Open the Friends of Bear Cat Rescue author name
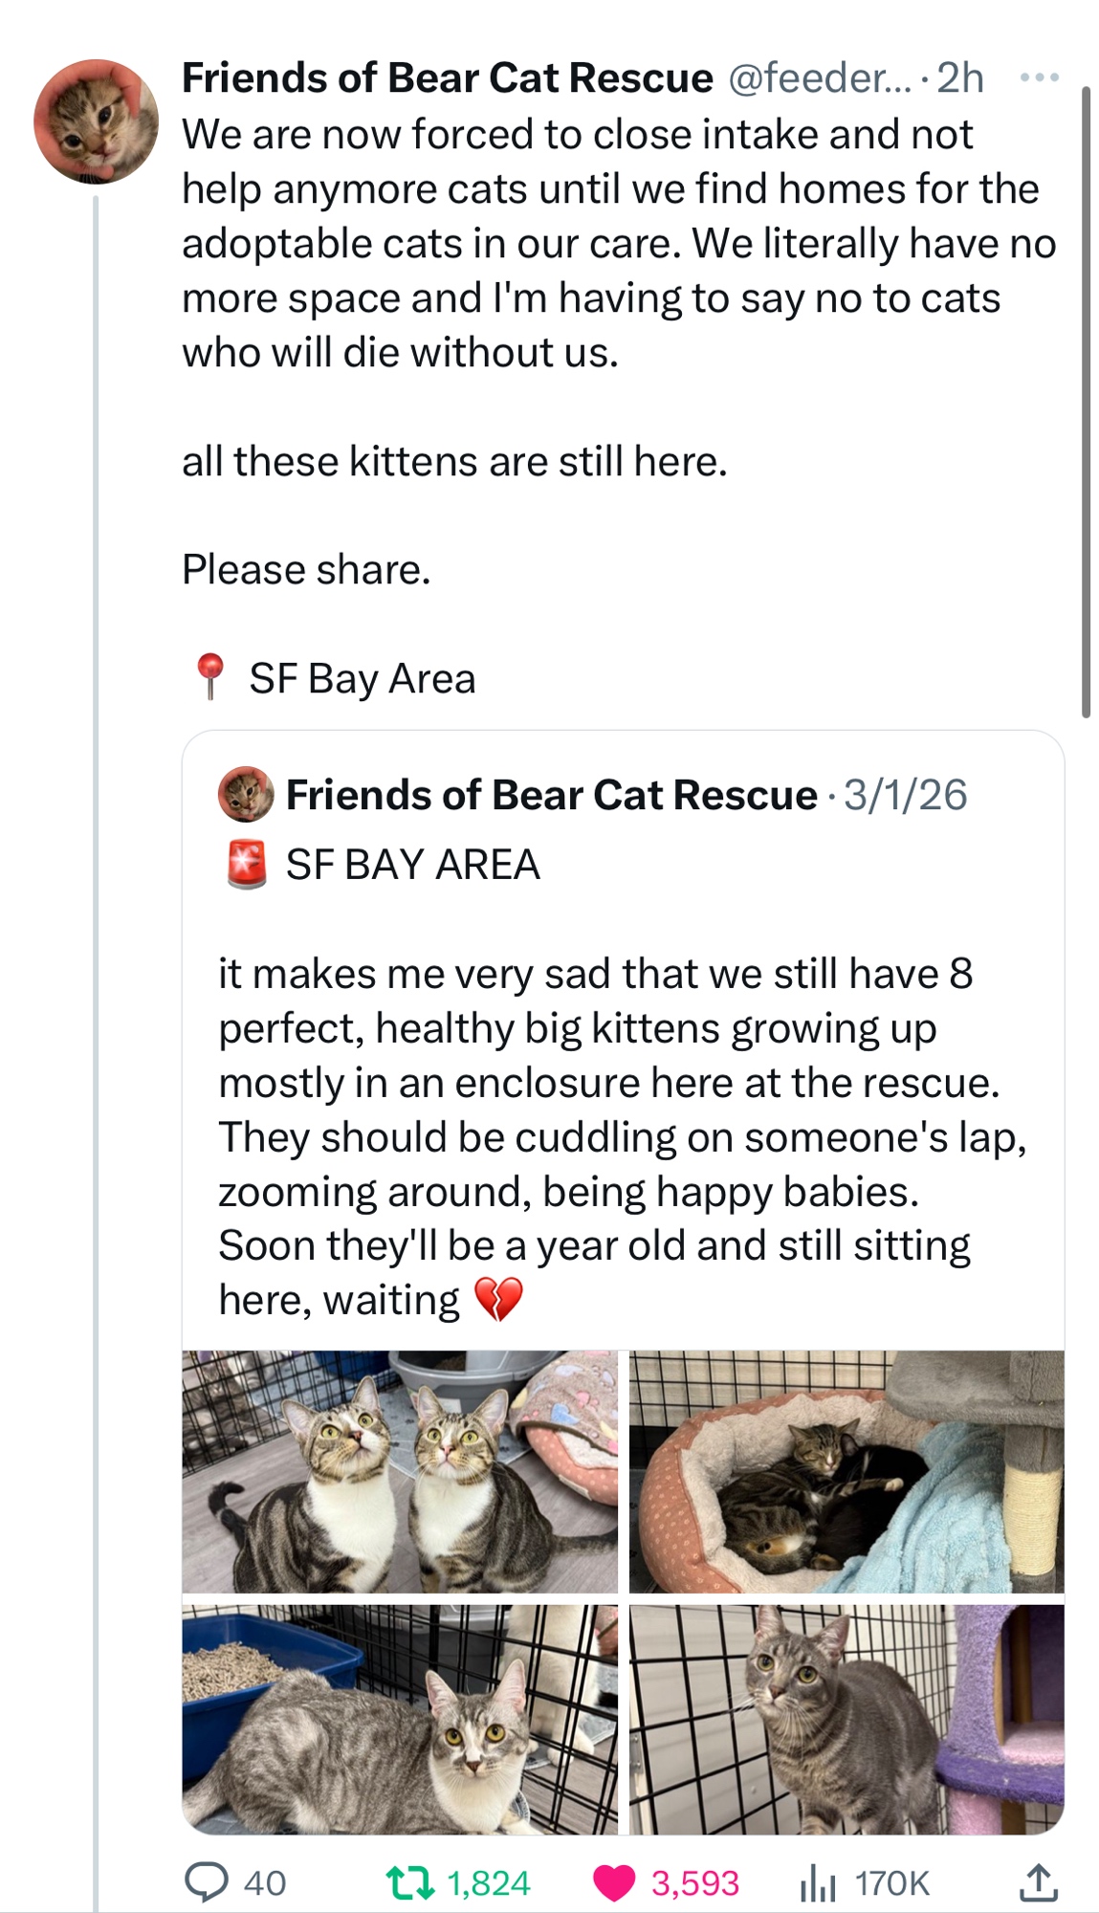 tap(447, 77)
